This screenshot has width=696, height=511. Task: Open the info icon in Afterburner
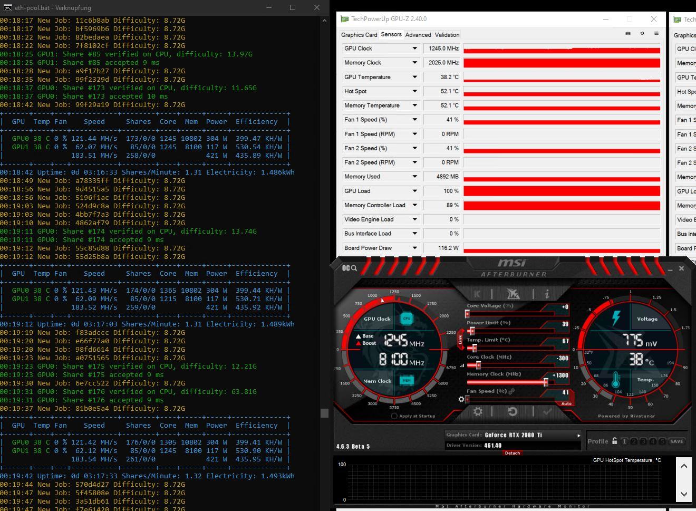click(x=547, y=294)
